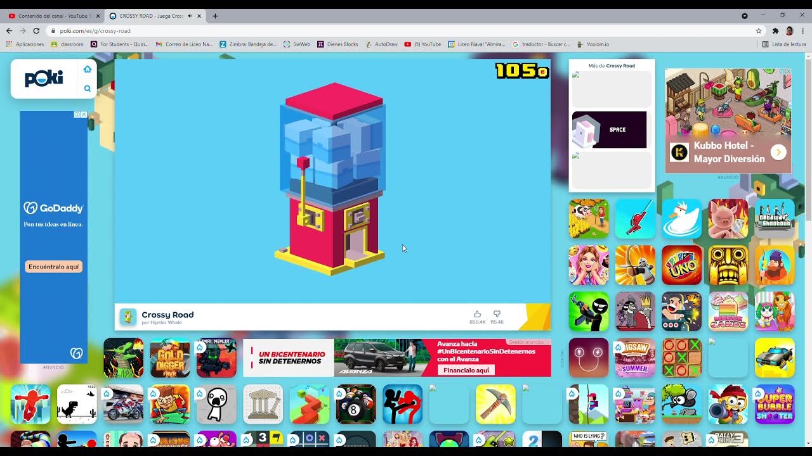Viewport: 812px width, 456px height.
Task: Open the SieWeb bookmark
Action: [297, 44]
